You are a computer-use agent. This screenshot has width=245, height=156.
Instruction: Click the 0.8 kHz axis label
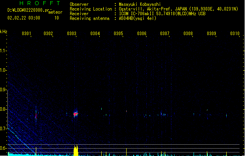(x=3, y=109)
